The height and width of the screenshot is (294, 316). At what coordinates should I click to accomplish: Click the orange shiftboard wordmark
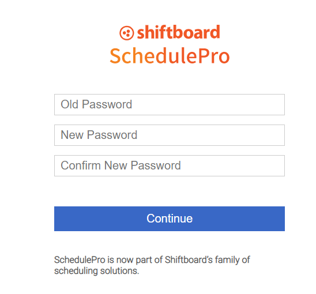179,32
